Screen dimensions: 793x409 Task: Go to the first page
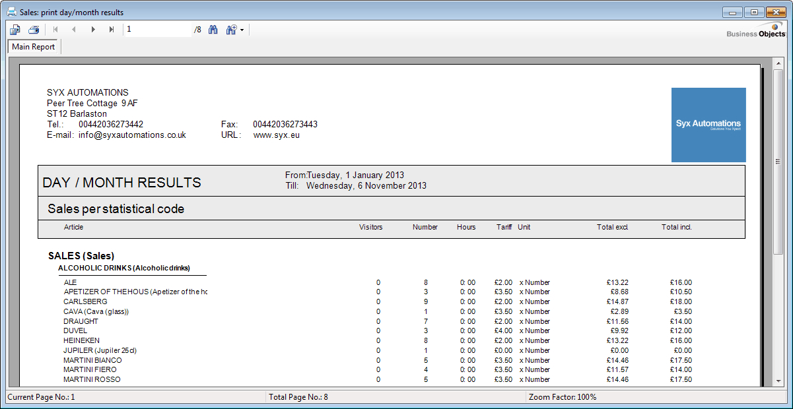click(x=57, y=29)
